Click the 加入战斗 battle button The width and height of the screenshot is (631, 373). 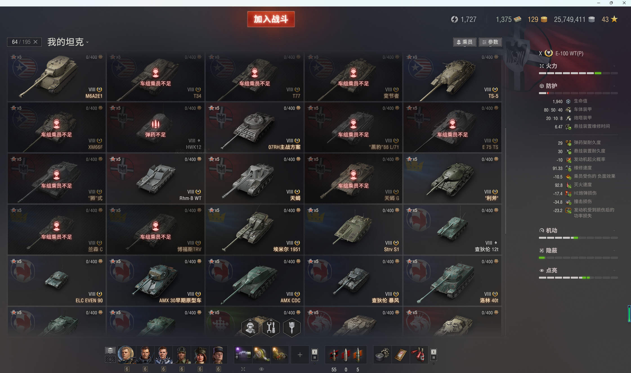click(x=271, y=19)
